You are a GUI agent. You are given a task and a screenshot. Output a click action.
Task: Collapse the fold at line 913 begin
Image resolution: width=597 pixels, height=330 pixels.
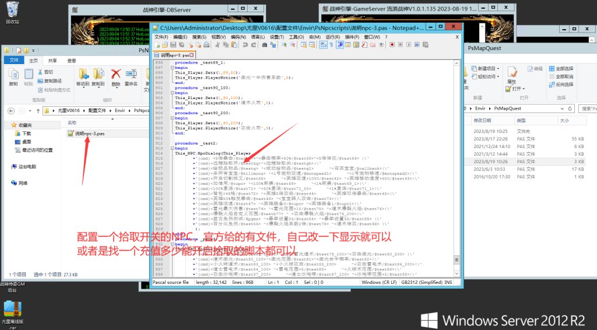coord(172,149)
